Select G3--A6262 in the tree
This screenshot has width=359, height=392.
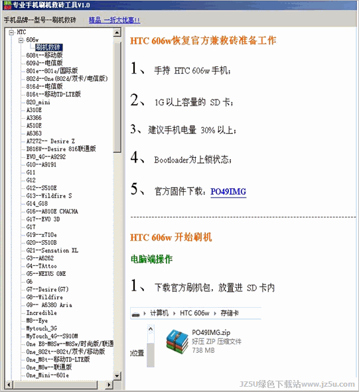40,258
